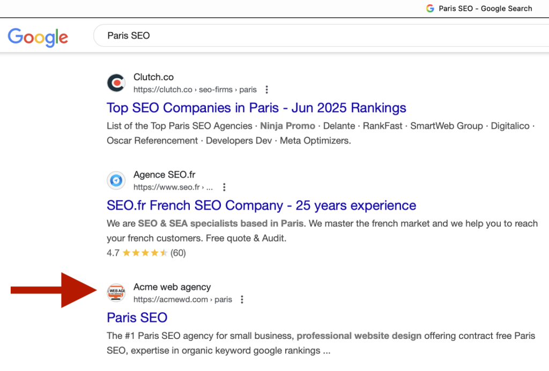Click the Google favicon in the tab
Image resolution: width=549 pixels, height=371 pixels.
point(430,9)
